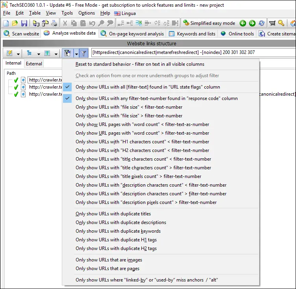Click the green back arrow icon
Viewport: 296px width, 289px height.
click(x=243, y=23)
